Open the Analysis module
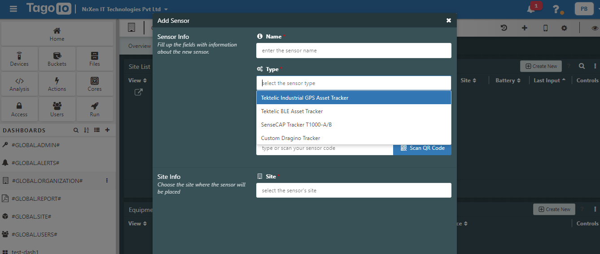The width and height of the screenshot is (600, 254). tap(19, 85)
